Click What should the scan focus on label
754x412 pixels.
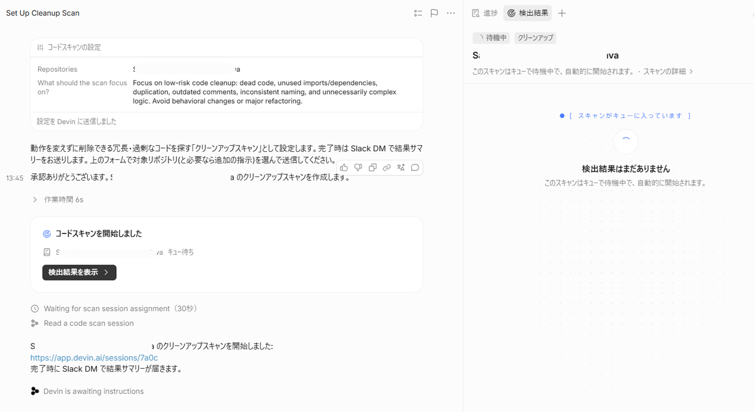pyautogui.click(x=82, y=87)
